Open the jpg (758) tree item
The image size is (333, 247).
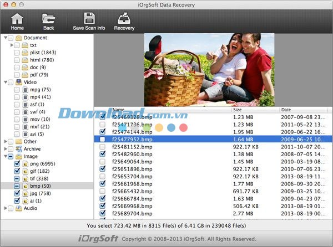[41, 193]
